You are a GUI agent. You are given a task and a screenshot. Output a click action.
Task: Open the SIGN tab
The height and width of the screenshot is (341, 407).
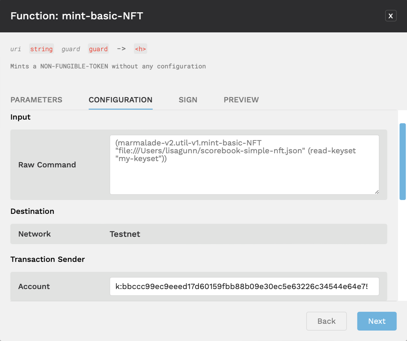click(188, 100)
